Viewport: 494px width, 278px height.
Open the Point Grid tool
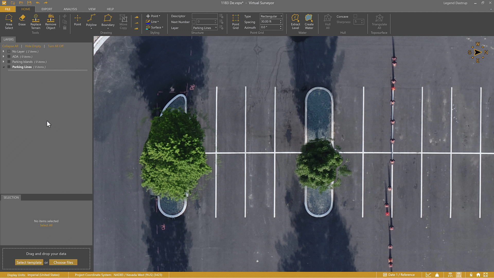pyautogui.click(x=235, y=22)
